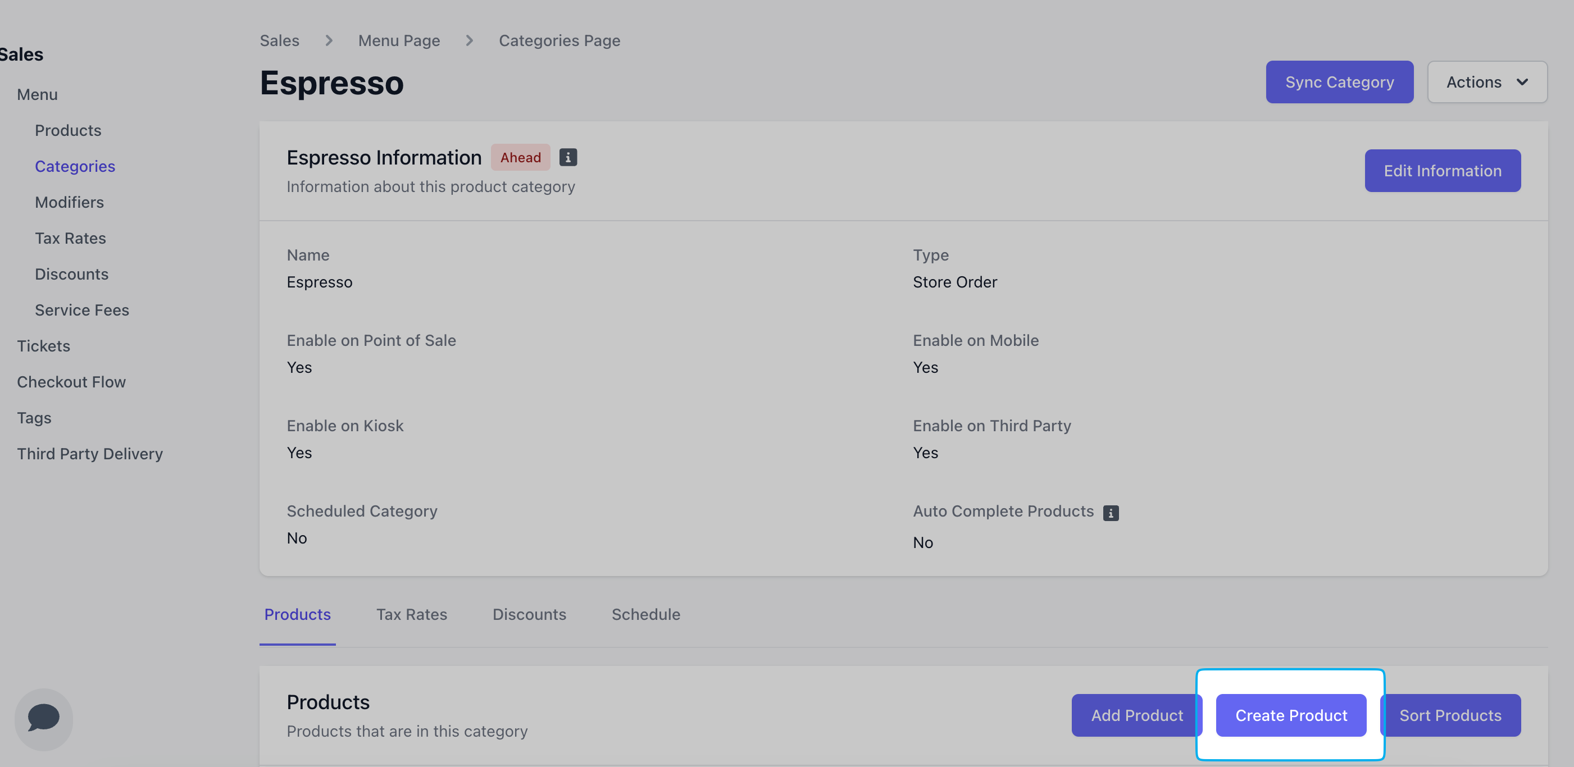Switch to the Discounts tab
The image size is (1574, 767).
coord(529,614)
